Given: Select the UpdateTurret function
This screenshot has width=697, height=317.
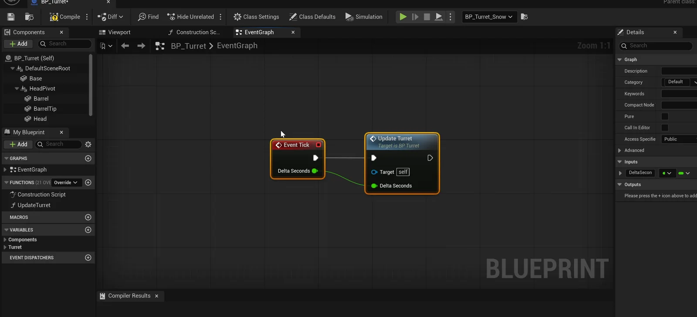Looking at the screenshot, I should tap(34, 205).
